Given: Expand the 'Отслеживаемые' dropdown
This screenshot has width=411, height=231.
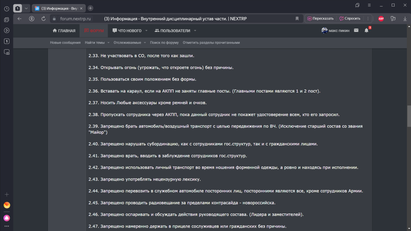Looking at the screenshot, I should [x=145, y=43].
